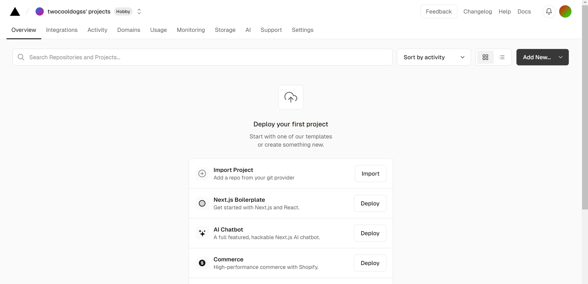Screen dimensions: 588x284
Task: Open the notifications bell
Action: tap(549, 12)
